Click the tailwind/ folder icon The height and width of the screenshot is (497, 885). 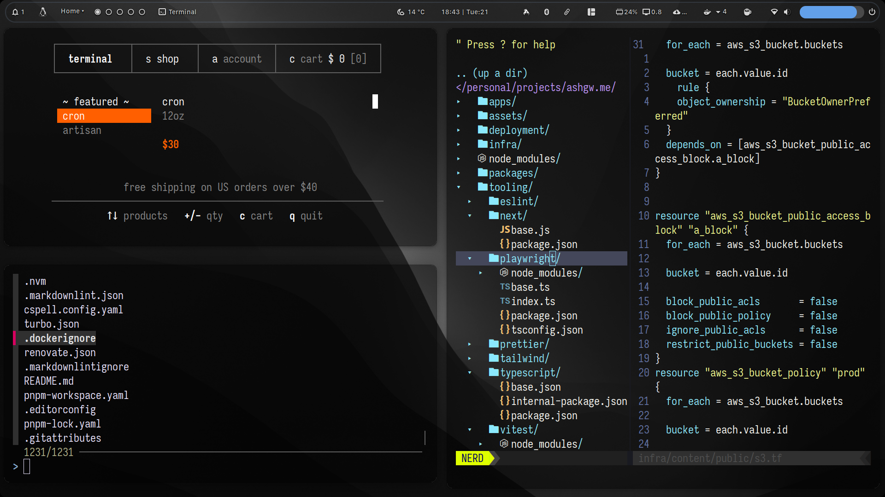point(494,358)
